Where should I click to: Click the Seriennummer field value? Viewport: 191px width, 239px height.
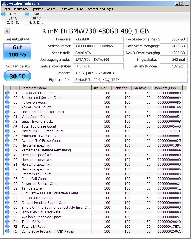pos(98,46)
